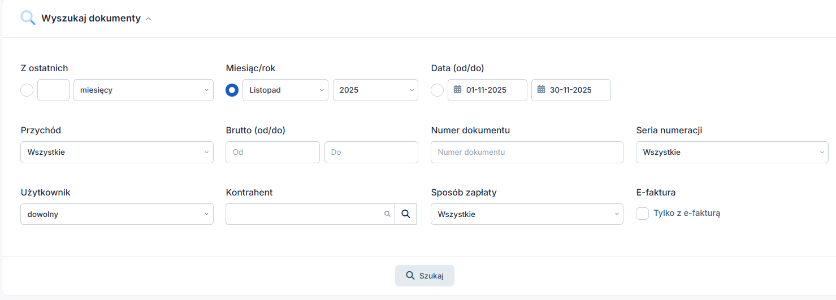The image size is (836, 300).
Task: Open the Listopad month dropdown
Action: coord(285,90)
